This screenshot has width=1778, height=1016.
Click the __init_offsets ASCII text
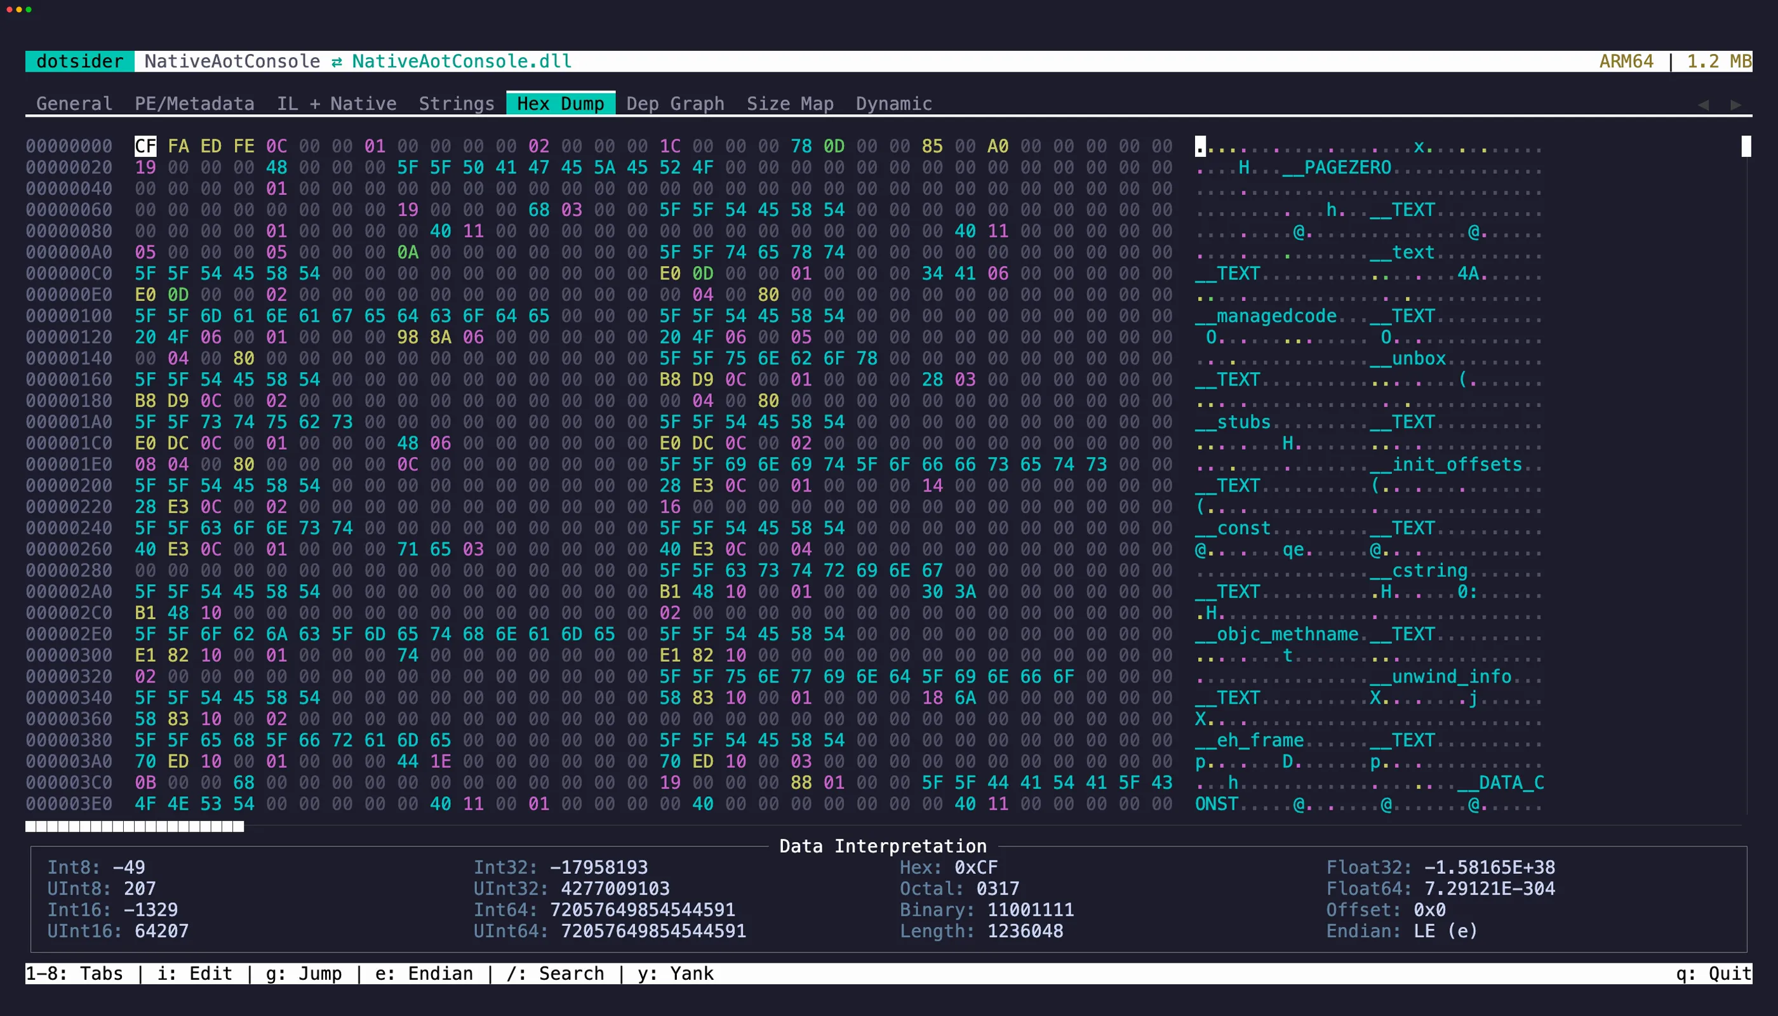pyautogui.click(x=1446, y=465)
